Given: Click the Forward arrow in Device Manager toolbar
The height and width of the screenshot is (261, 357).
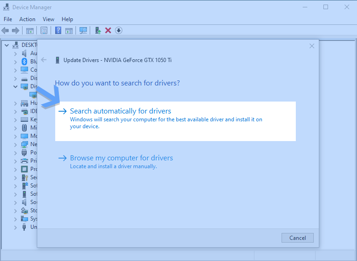Looking at the screenshot, I should 16,30.
